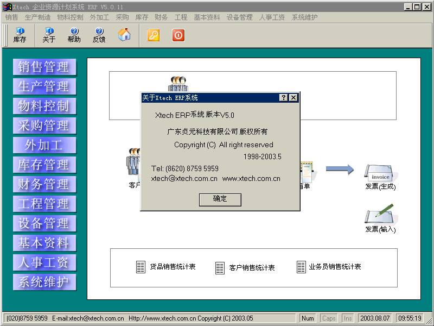Maximize the Xtech ERP main window
The width and height of the screenshot is (434, 326).
tap(417, 7)
